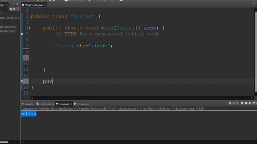This screenshot has width=257, height=144.
Task: Maximize the Package Explorer panel
Action: [x=17, y=4]
